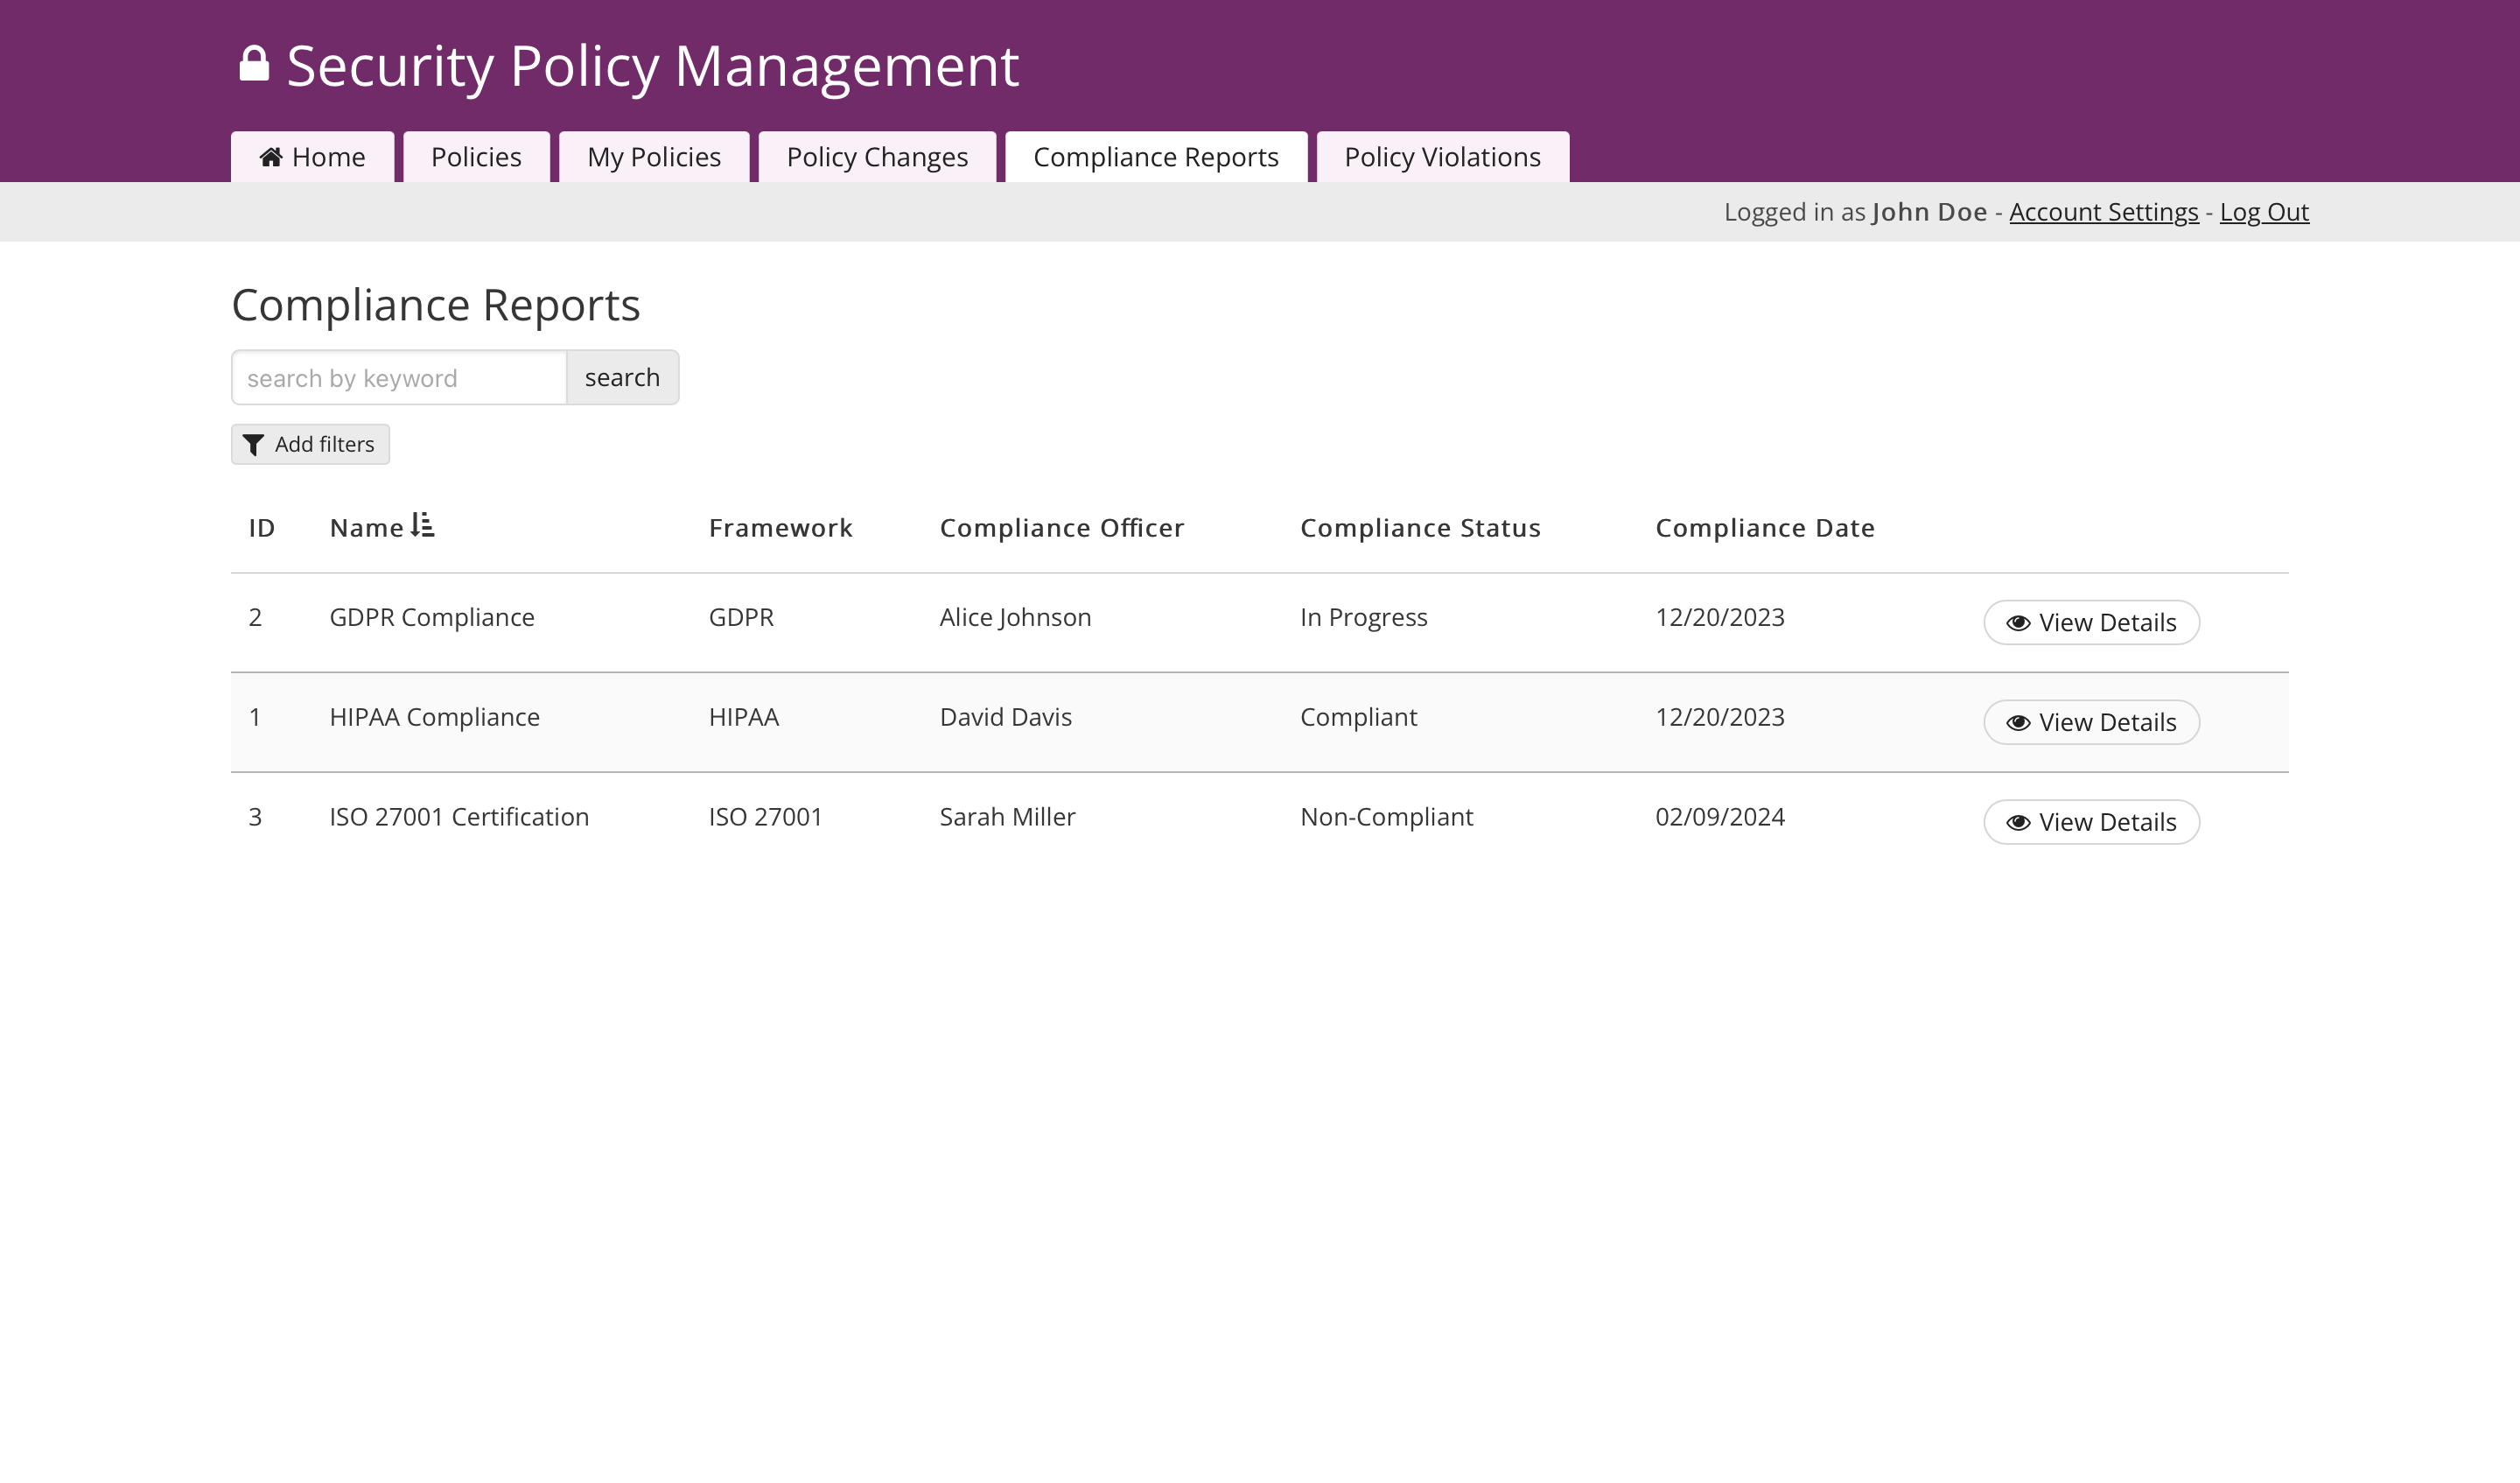Click the eye icon in the HIPAA Compliance row
The height and width of the screenshot is (1483, 2520).
pos(2018,722)
